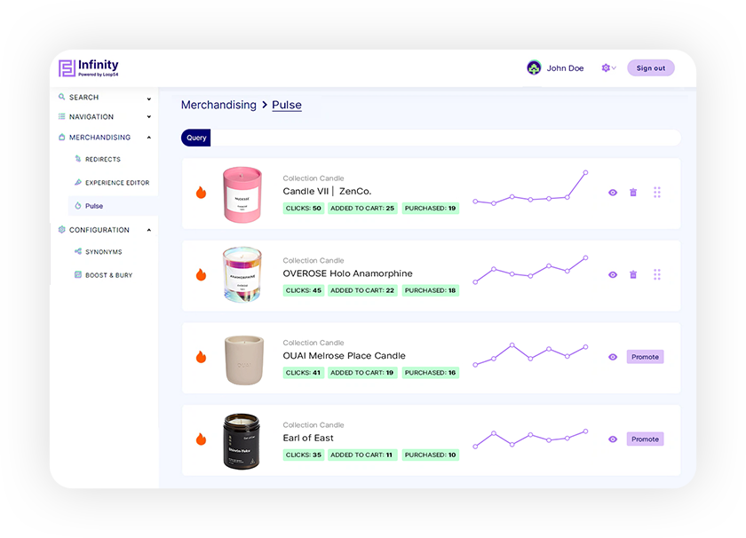Toggle visibility eye for Earl of East
Viewport: 746px width, 538px height.
(x=613, y=439)
